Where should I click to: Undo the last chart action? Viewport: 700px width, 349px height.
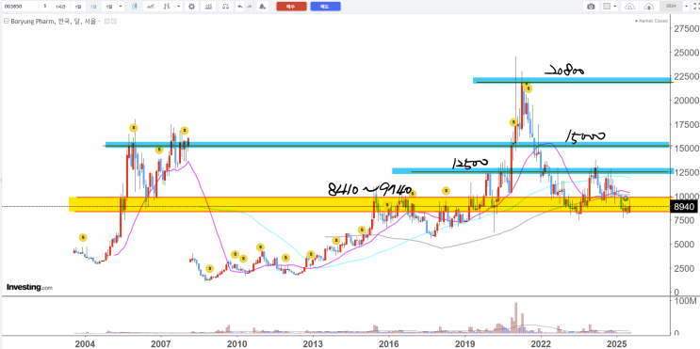coord(240,7)
